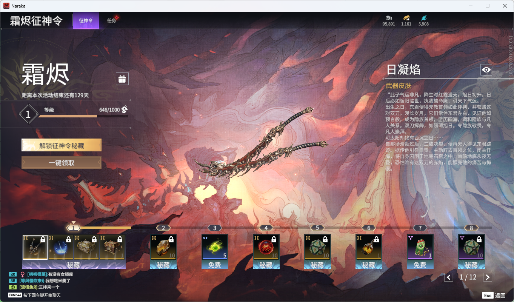Select the green dice reward at level 5
This screenshot has width=514, height=302.
pos(317,247)
